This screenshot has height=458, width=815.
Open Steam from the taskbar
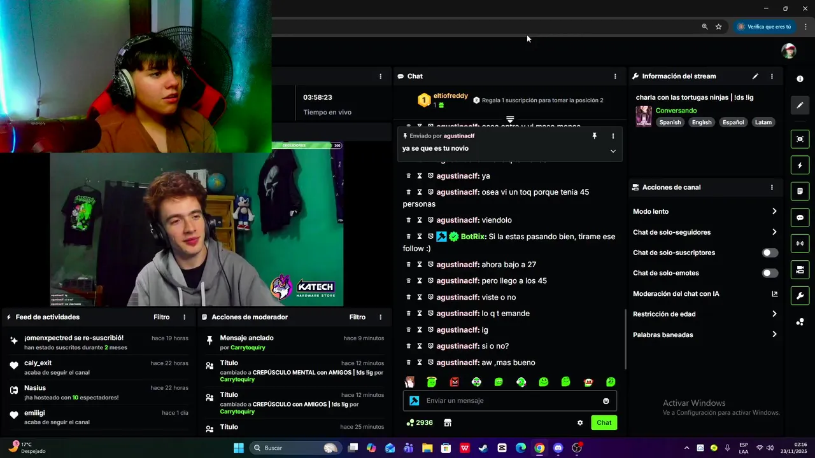(483, 448)
